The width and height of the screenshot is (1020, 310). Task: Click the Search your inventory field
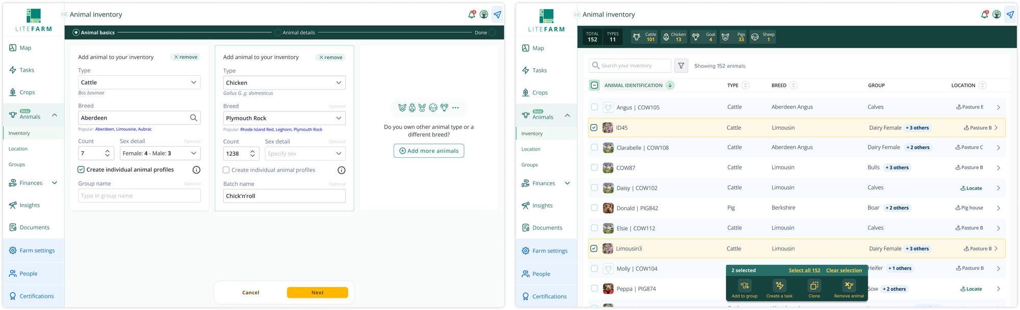[630, 66]
